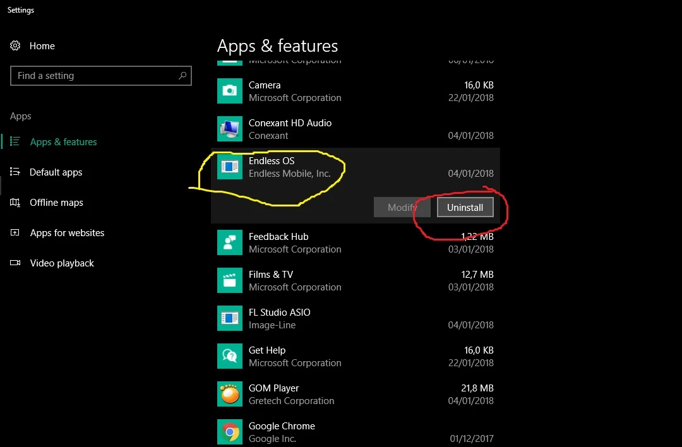Click the 01/12/2017 install date

tap(472, 439)
